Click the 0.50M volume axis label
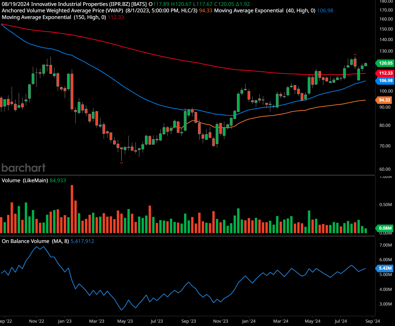 point(386,205)
